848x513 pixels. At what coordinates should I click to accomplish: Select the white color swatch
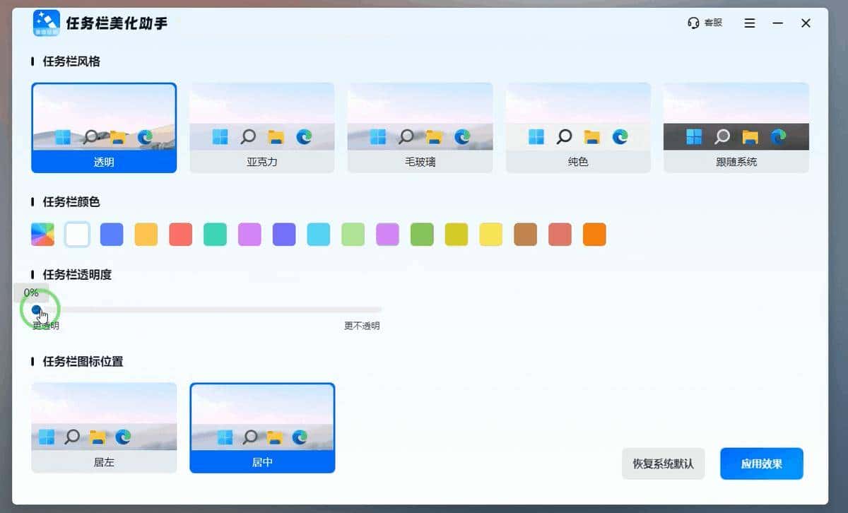tap(77, 233)
